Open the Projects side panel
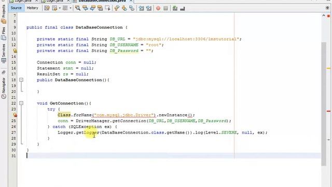This screenshot has height=187, width=332. 4,14
